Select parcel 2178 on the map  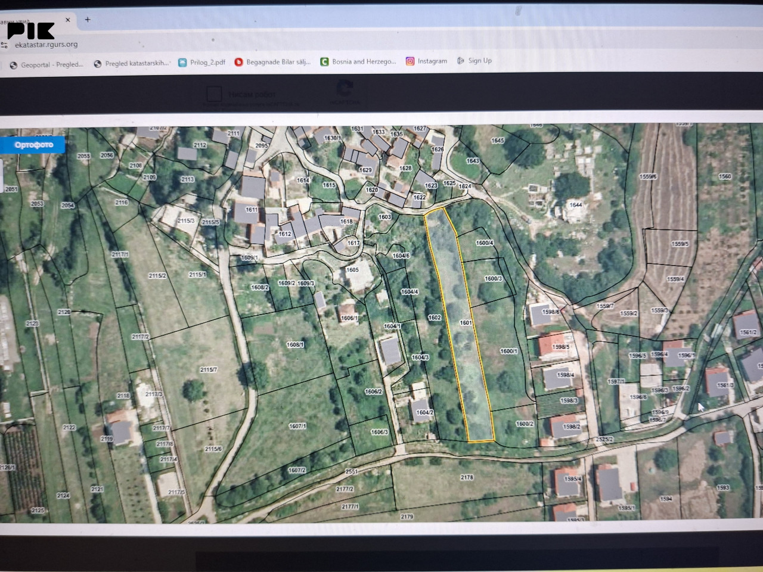(467, 477)
